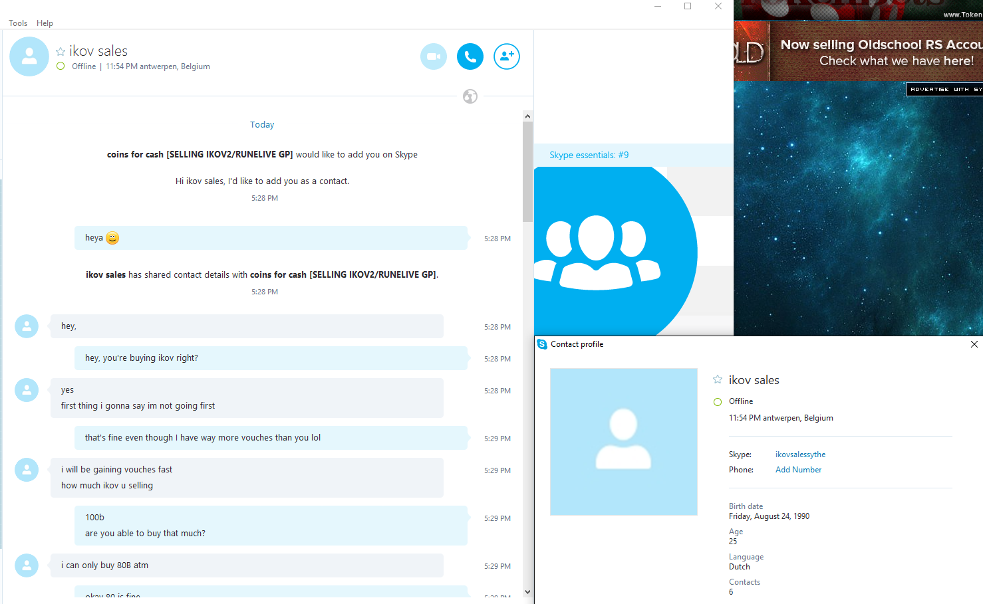Click the Oldschool RS accounts ad banner

(859, 51)
